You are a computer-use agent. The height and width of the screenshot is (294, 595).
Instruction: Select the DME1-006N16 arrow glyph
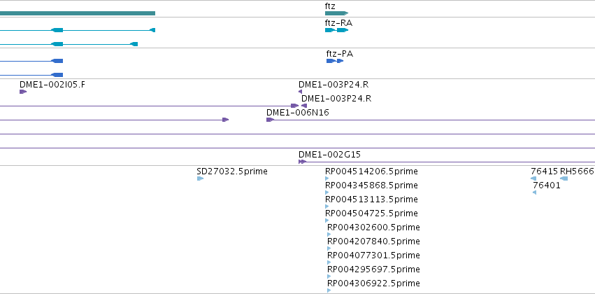(x=270, y=120)
